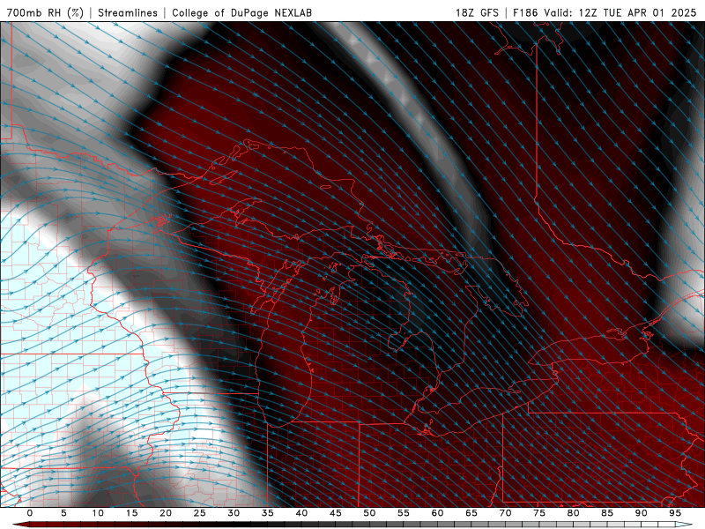
Task: Click the '15' colorbar scale label
Action: coord(131,513)
